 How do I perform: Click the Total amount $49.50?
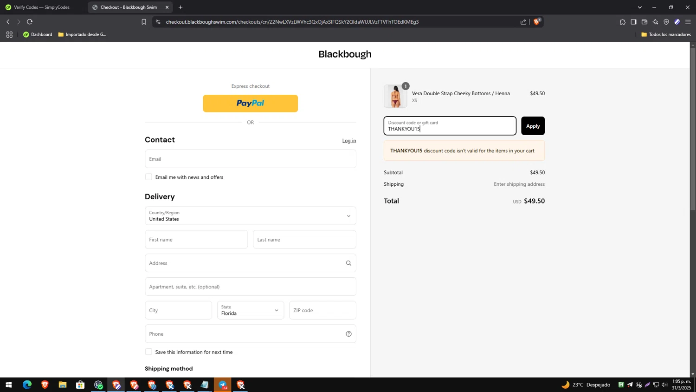[x=534, y=201]
